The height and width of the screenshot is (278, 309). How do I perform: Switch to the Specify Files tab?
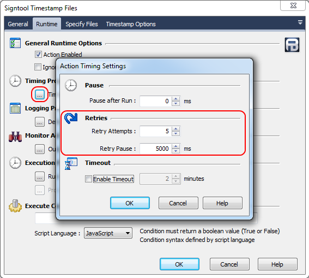[x=82, y=24]
